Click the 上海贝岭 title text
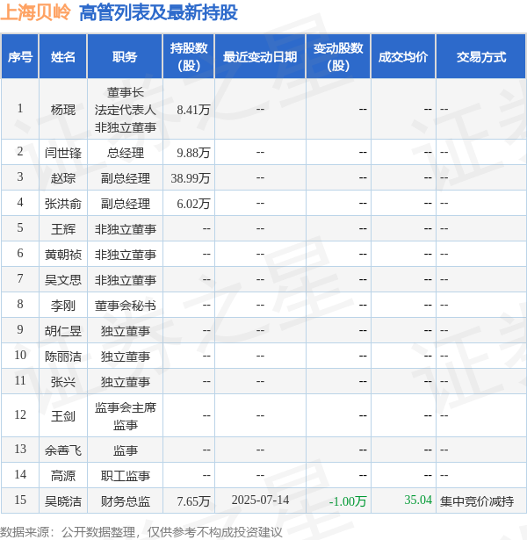527x540 pixels. click(35, 12)
